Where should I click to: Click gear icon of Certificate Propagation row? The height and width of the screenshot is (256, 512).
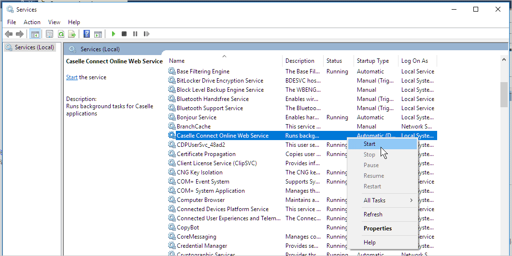(x=172, y=154)
